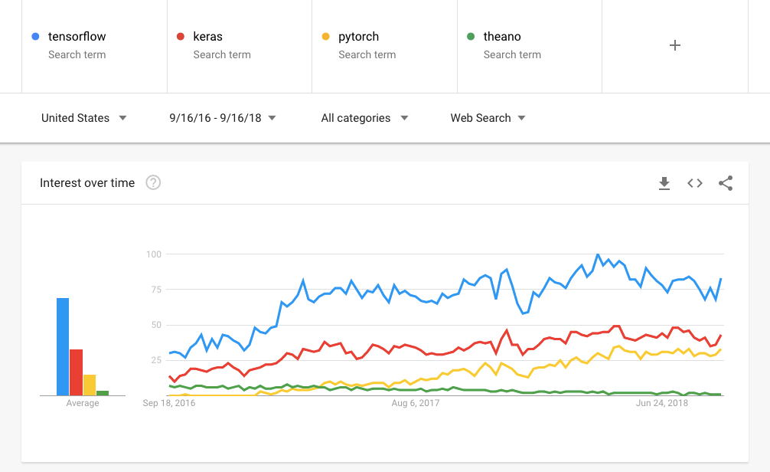Click the blue tensorflow color dot
This screenshot has height=472, width=770.
35,36
